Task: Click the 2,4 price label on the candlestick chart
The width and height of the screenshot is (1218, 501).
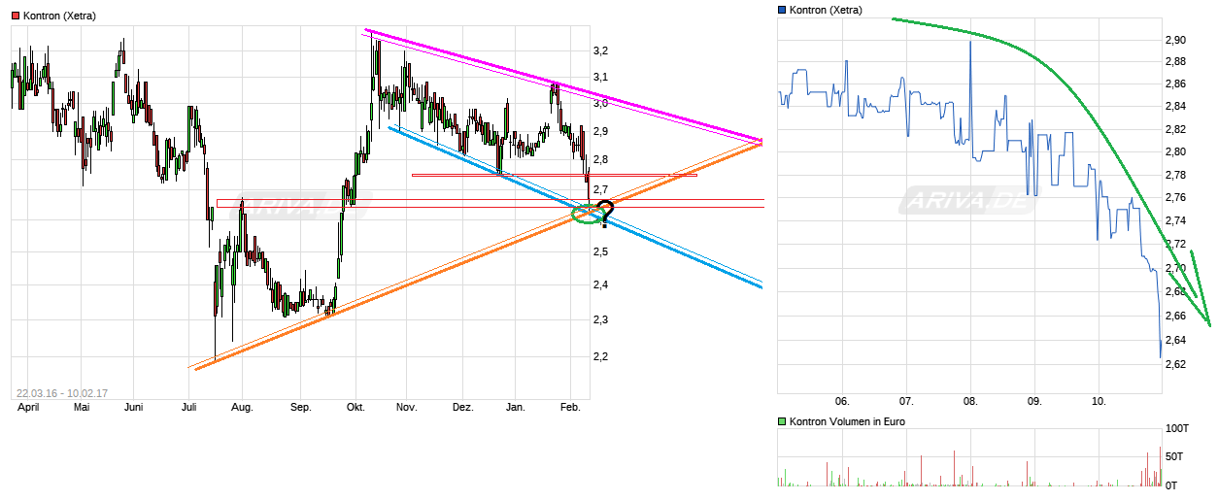Action: click(x=600, y=285)
